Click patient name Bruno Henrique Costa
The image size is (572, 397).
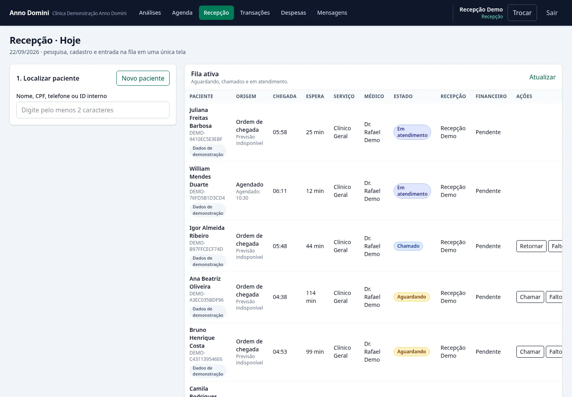(202, 338)
